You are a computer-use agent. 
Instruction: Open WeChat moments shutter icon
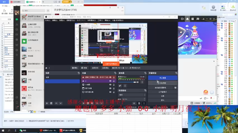[17, 40]
